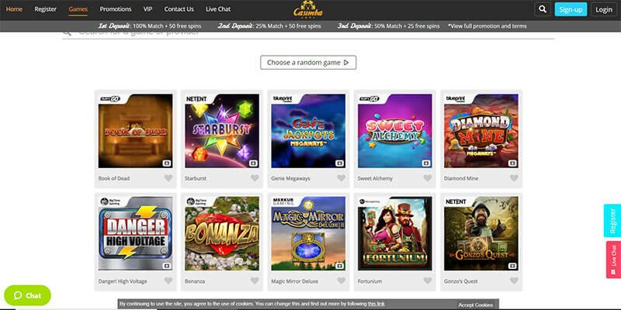This screenshot has width=621, height=310.
Task: Open the search magnifier icon in header
Action: (543, 9)
